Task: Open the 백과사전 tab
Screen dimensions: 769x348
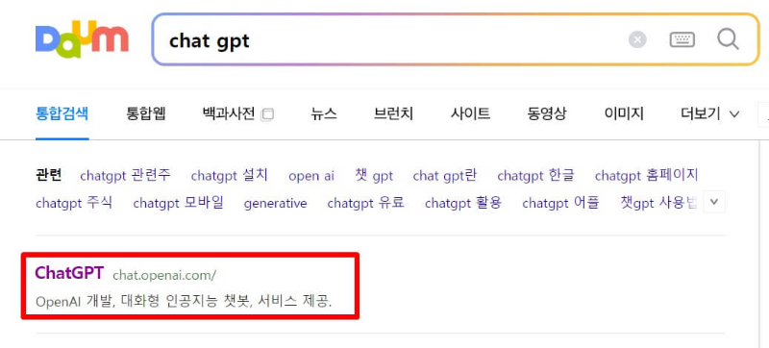Action: tap(229, 113)
